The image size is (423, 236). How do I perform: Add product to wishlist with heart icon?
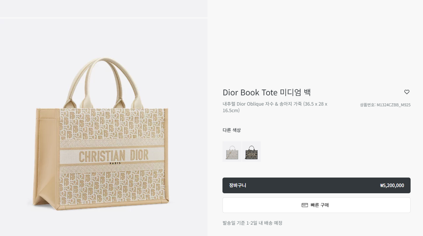click(407, 92)
